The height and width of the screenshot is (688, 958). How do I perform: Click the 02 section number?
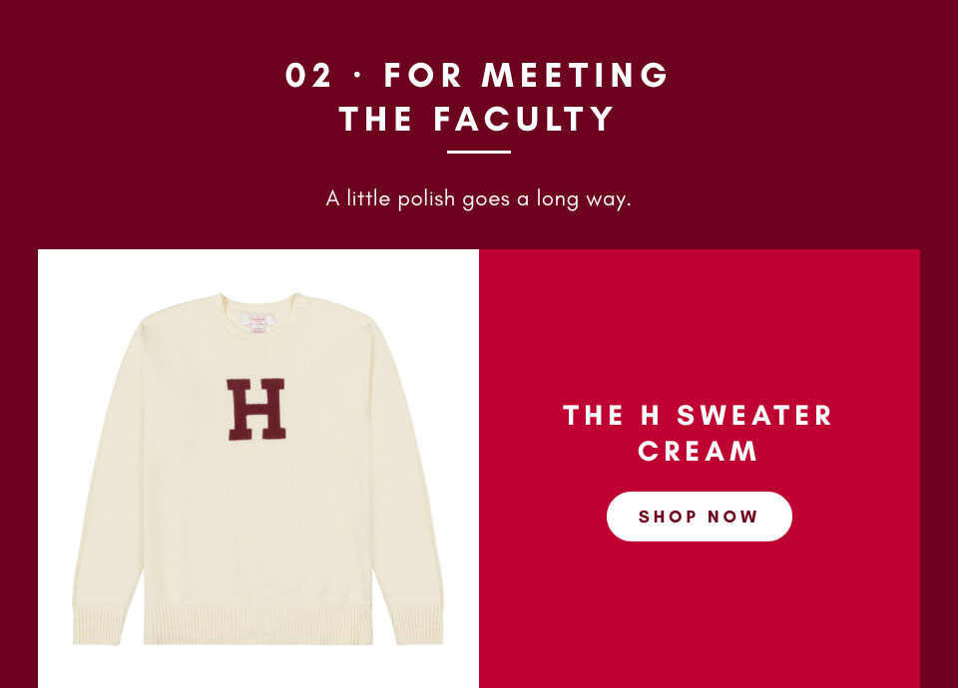[308, 75]
